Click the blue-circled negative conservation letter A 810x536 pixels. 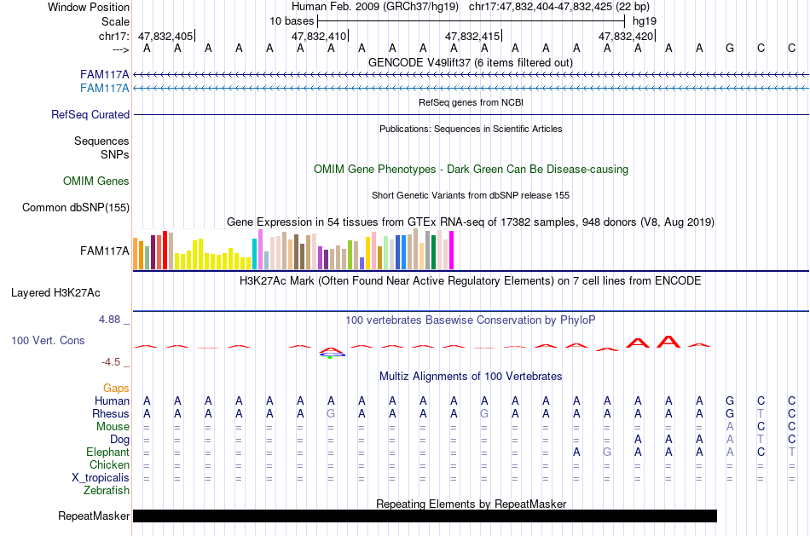pos(332,352)
